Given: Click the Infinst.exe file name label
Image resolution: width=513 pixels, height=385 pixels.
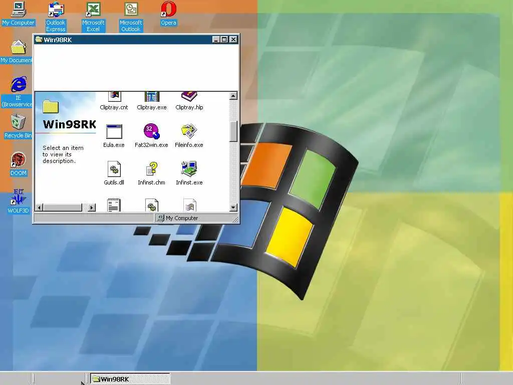Looking at the screenshot, I should point(189,182).
